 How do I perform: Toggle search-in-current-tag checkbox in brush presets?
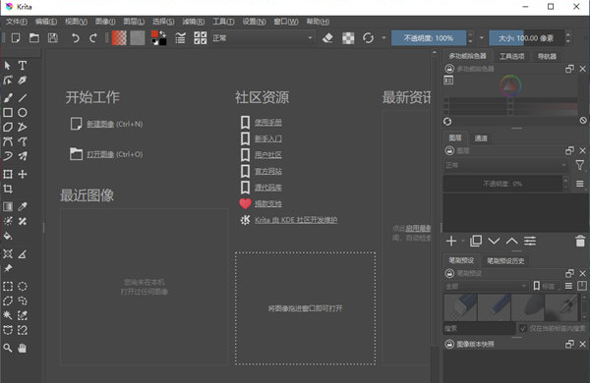pos(523,329)
